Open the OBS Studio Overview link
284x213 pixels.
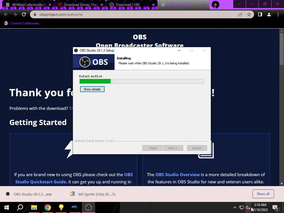tap(177, 175)
